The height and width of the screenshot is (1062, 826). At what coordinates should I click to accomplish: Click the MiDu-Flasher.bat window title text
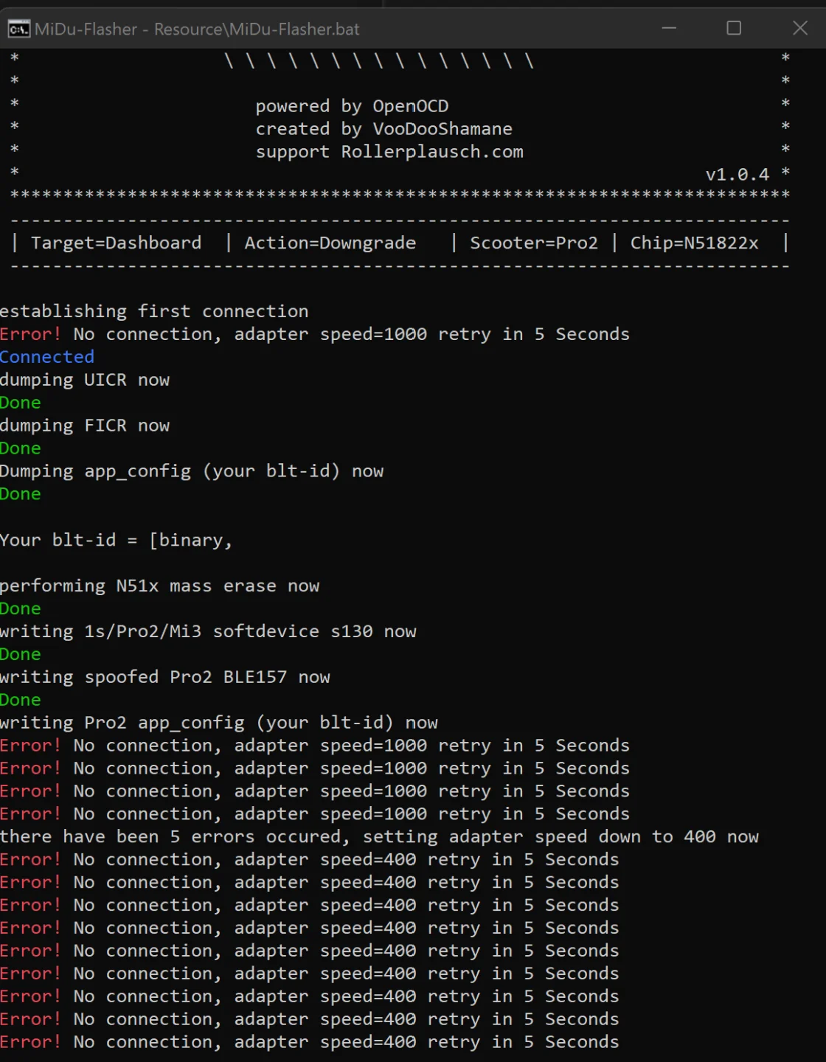click(x=197, y=29)
